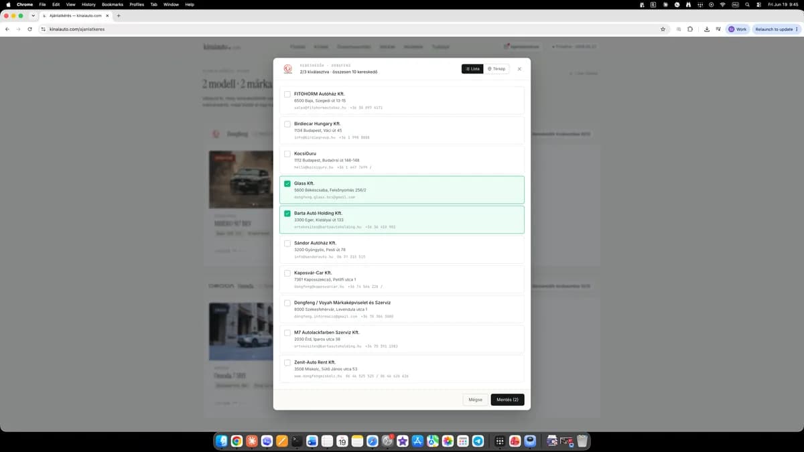
Task: Bookmark this page with the star icon
Action: coord(663,29)
